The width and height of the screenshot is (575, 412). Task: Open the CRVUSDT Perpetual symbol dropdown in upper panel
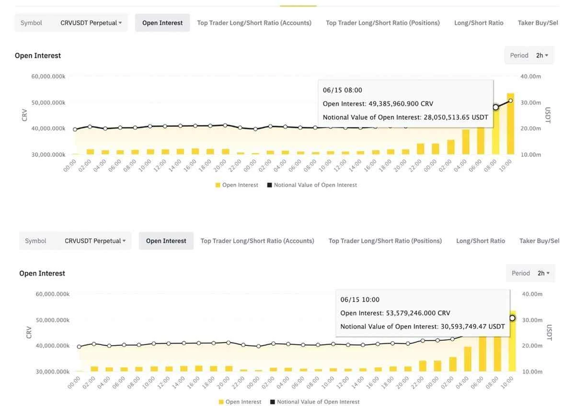click(91, 23)
